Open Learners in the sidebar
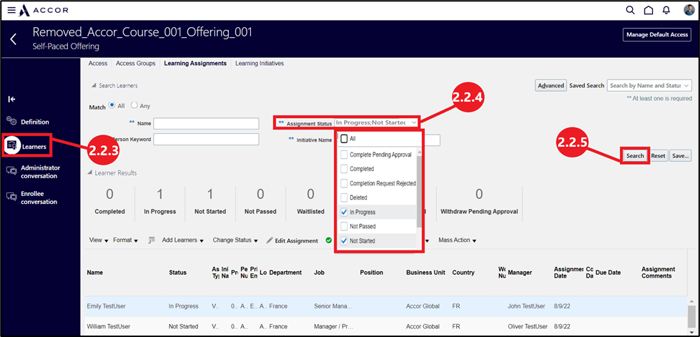 click(x=28, y=145)
